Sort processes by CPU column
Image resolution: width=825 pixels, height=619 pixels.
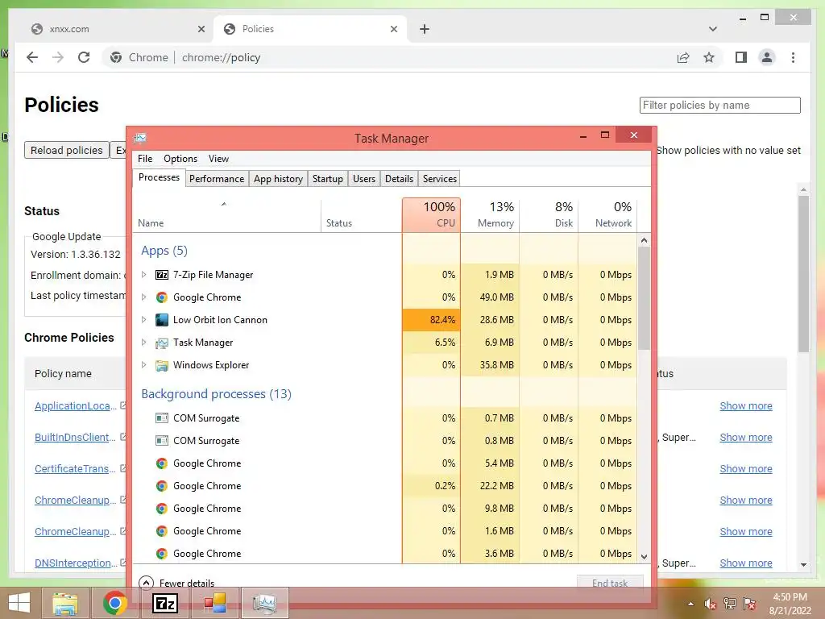(x=432, y=214)
